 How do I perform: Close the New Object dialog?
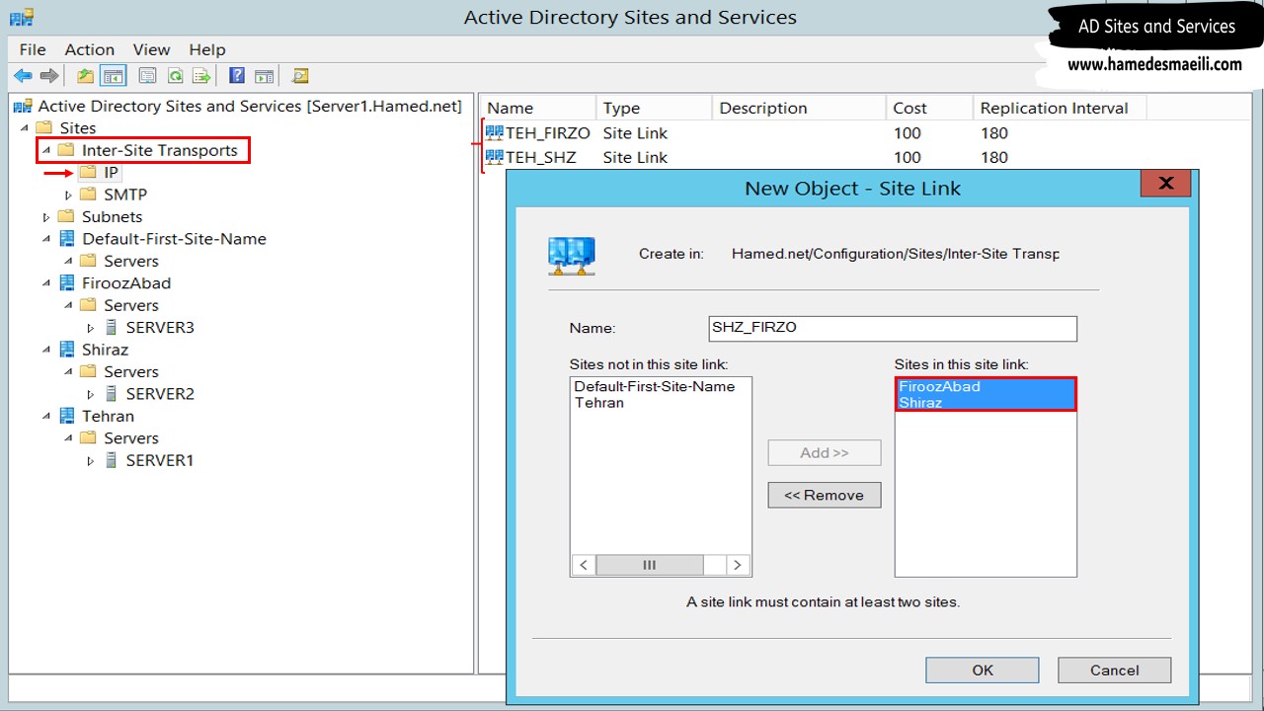(1165, 183)
